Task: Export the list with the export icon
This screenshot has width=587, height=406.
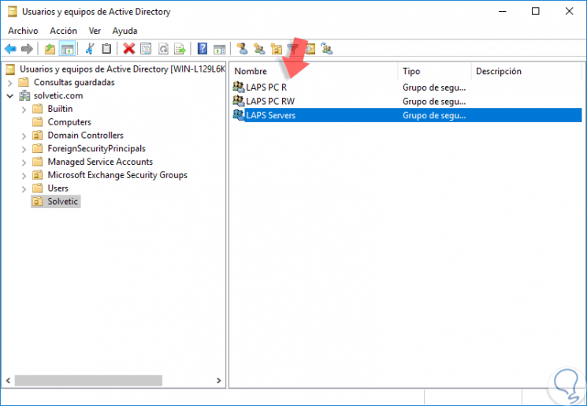Action: pos(180,49)
